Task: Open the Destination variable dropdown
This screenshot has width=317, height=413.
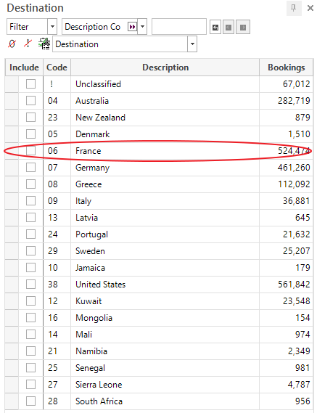Action: point(192,44)
